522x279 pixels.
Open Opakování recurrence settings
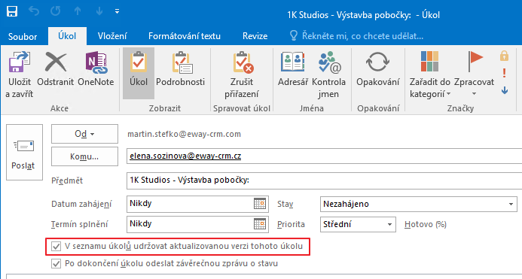point(378,69)
